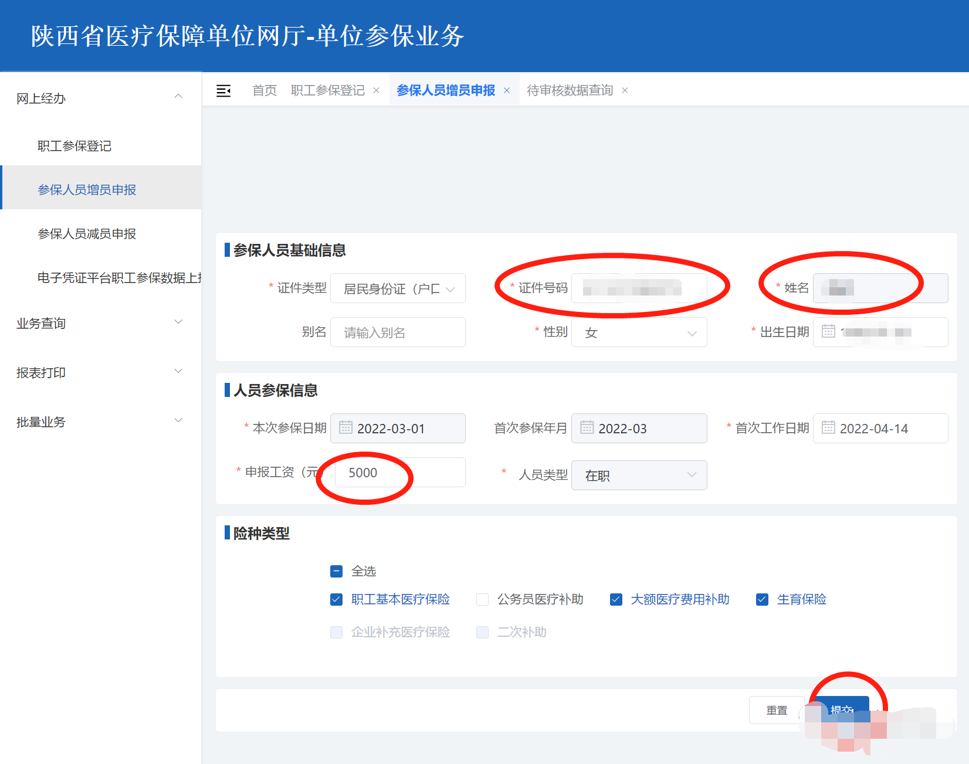The height and width of the screenshot is (764, 969).
Task: Uncheck 职工基本医疗保险 checkbox
Action: click(x=337, y=599)
